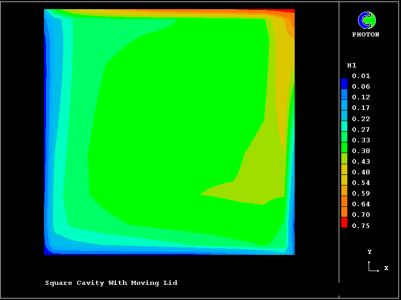The width and height of the screenshot is (401, 300).
Task: Click the H1 legend title
Action: 351,65
